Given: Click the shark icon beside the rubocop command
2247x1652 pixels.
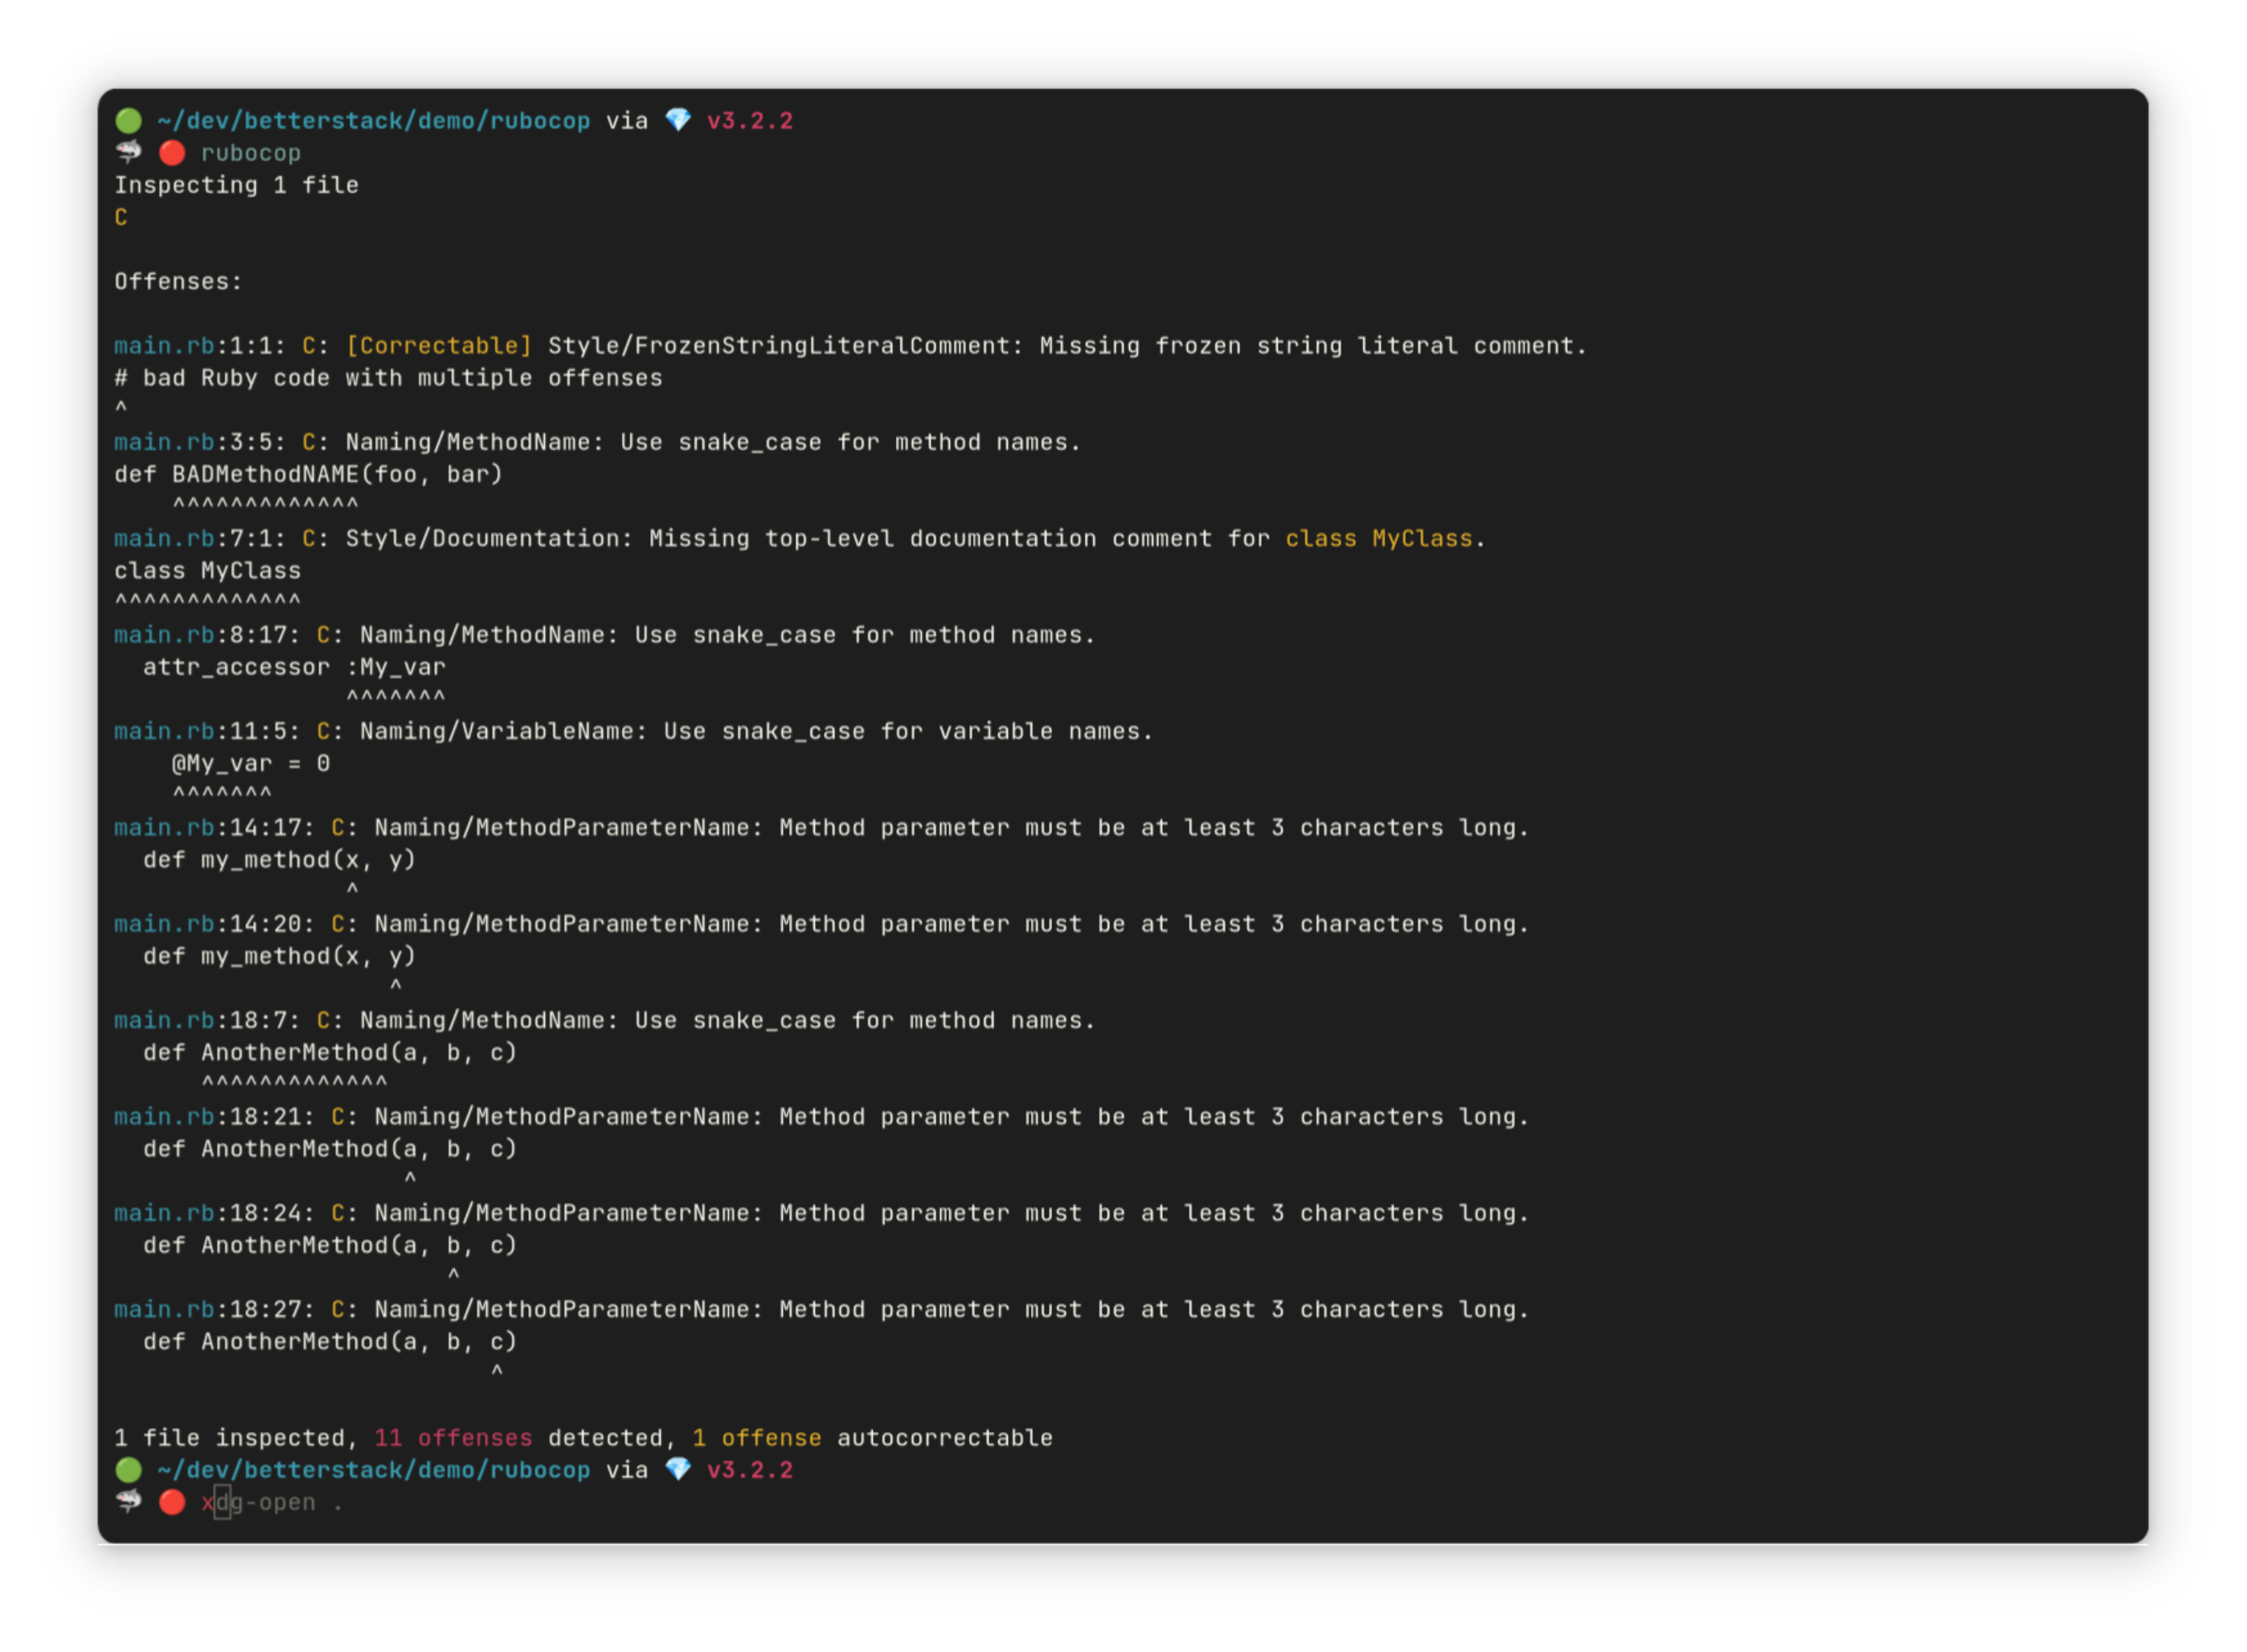Looking at the screenshot, I should coord(128,152).
